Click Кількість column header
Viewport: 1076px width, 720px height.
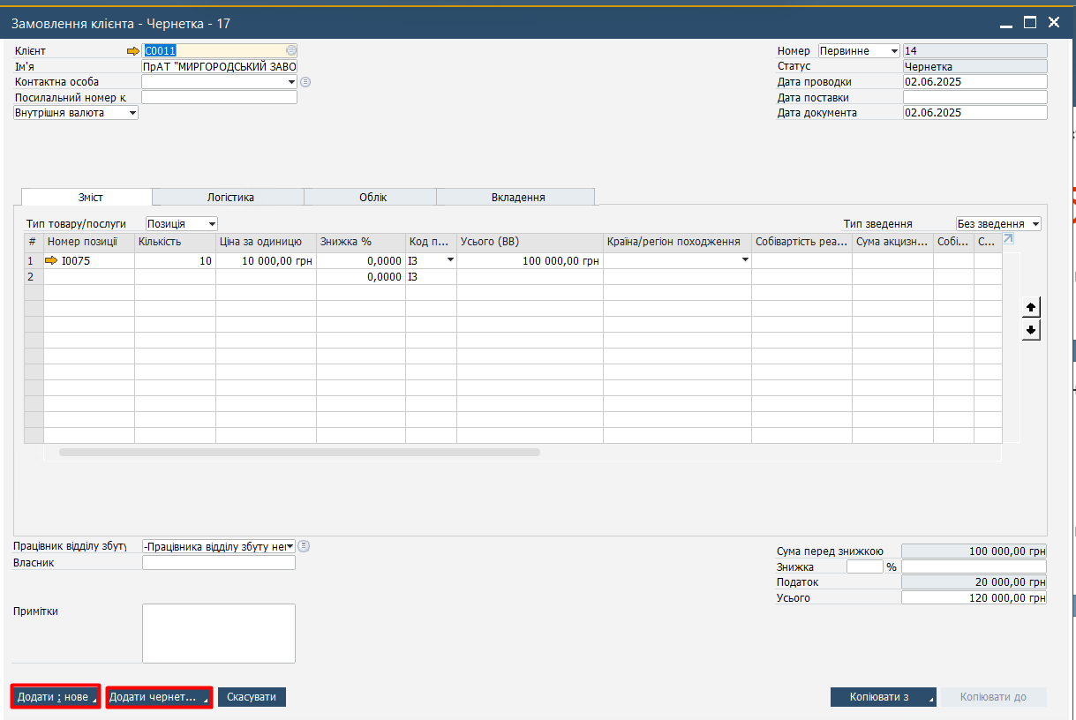(x=175, y=242)
